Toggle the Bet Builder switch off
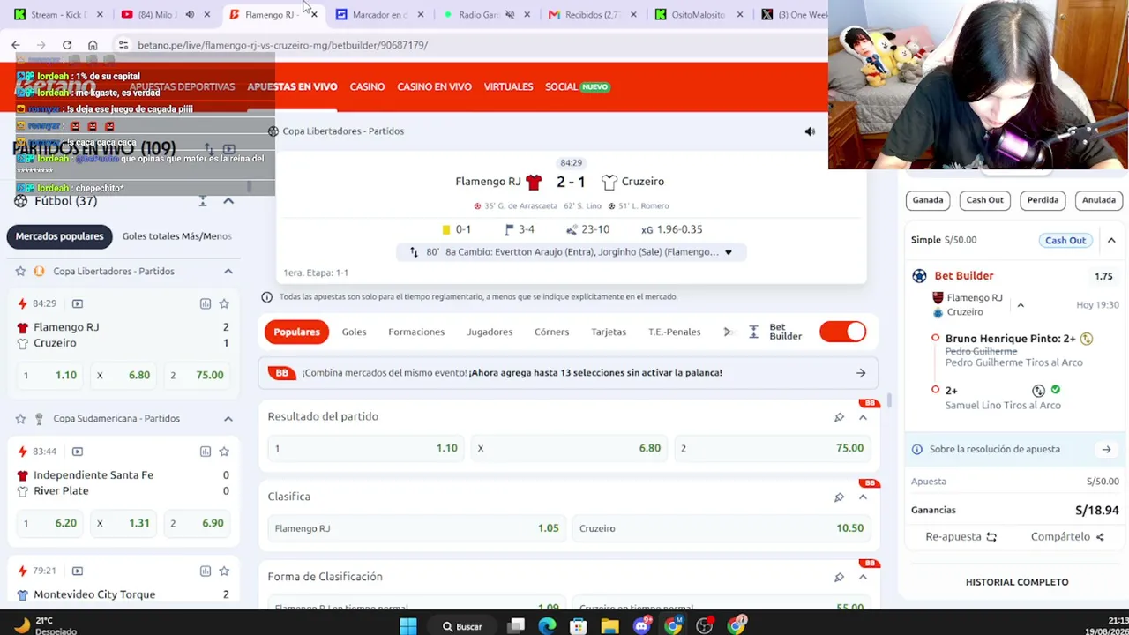The height and width of the screenshot is (635, 1129). pyautogui.click(x=843, y=332)
